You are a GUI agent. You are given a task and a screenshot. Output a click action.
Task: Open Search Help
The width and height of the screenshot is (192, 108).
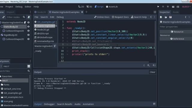(139, 17)
